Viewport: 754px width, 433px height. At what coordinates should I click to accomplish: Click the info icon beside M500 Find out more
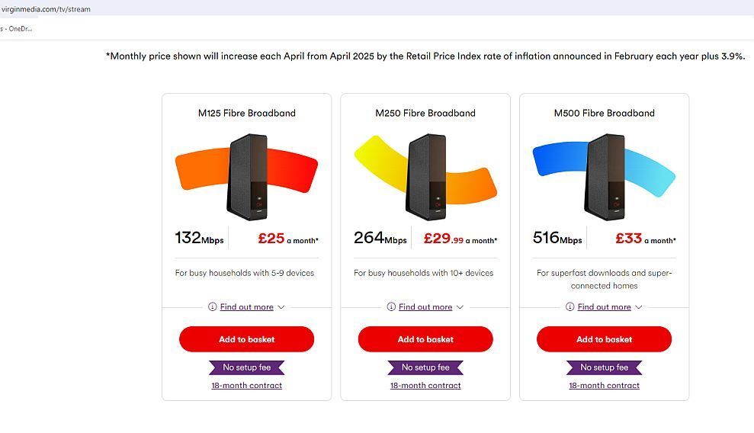tap(570, 306)
